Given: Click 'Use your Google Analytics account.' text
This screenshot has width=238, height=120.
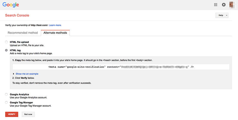Looking at the screenshot, I should pyautogui.click(x=29, y=97).
